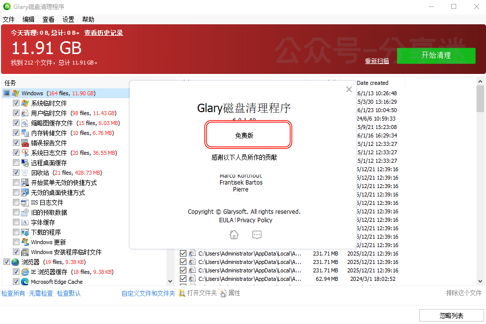This screenshot has height=324, width=486.
Task: Click the 打开文件夹 folder icon
Action: 182,293
